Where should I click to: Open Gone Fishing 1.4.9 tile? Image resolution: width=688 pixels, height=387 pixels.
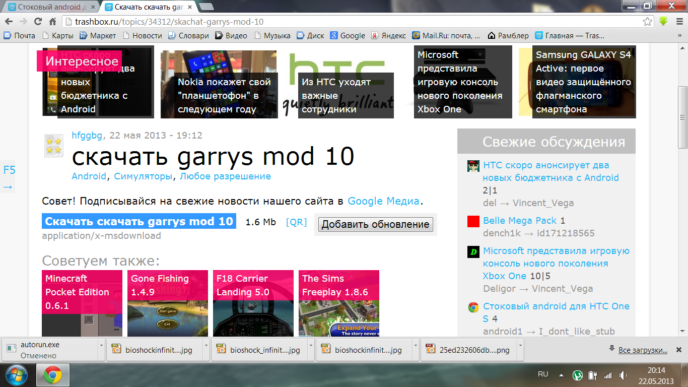pyautogui.click(x=168, y=303)
